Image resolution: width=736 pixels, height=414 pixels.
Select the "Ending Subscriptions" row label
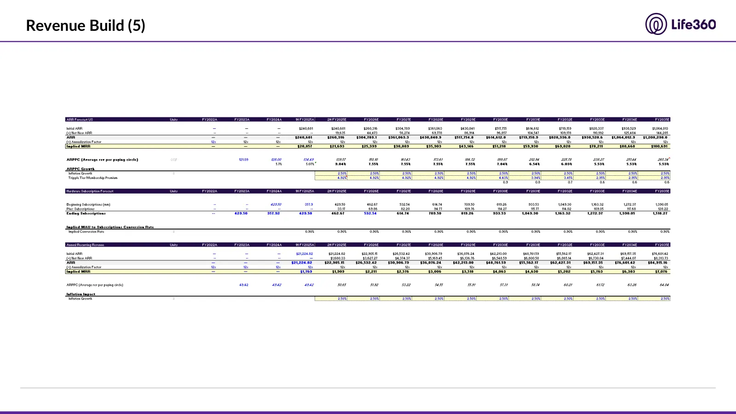(86, 213)
